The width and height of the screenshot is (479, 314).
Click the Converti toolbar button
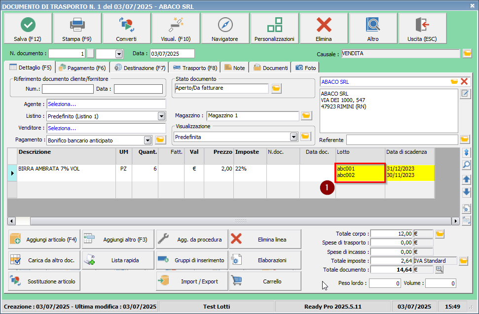(126, 29)
